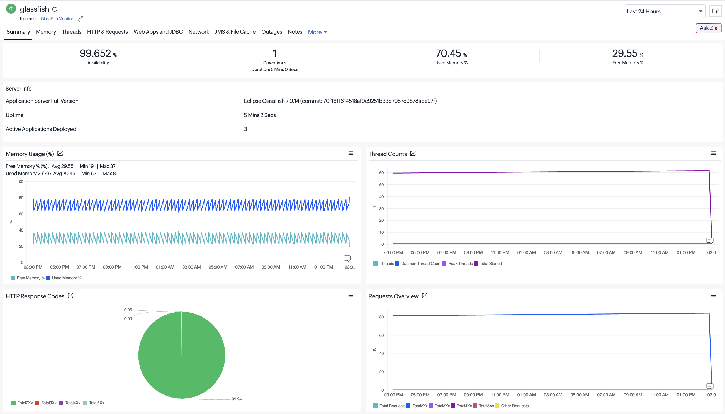Click the annotation marker in Memory Usage chart

coord(347,258)
